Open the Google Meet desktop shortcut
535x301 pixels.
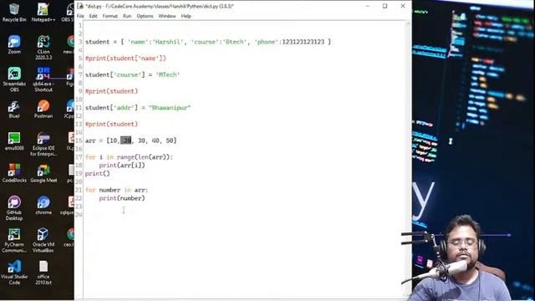pyautogui.click(x=43, y=173)
